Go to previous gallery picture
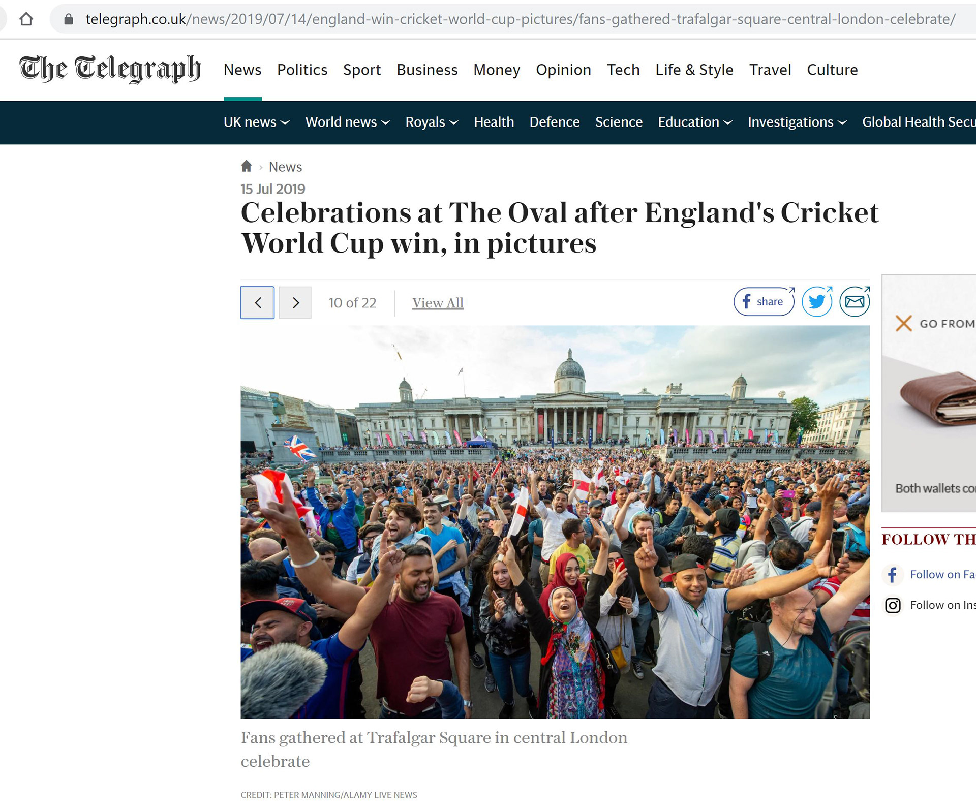This screenshot has height=811, width=976. click(x=258, y=303)
